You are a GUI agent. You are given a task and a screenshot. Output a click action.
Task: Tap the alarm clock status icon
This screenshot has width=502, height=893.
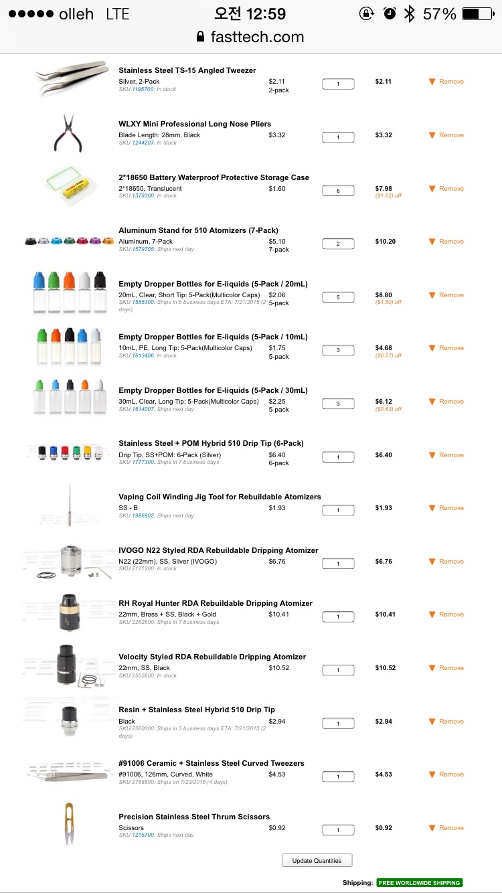(390, 13)
